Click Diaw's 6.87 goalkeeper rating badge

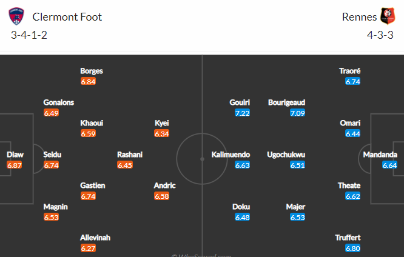(14, 165)
